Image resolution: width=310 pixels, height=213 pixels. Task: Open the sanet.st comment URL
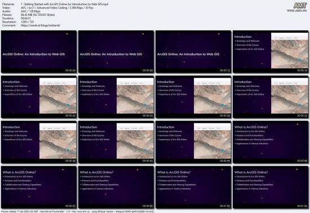click(41, 25)
